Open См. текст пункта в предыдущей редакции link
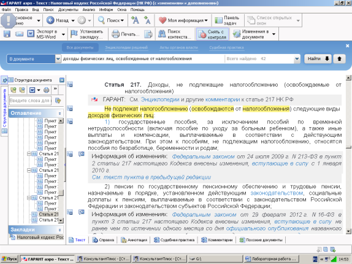The height and width of the screenshot is (264, 352). click(151, 177)
